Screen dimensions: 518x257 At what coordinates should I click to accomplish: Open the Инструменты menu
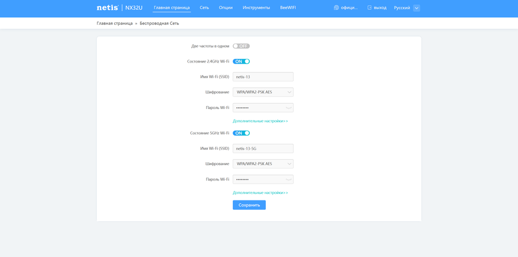256,8
